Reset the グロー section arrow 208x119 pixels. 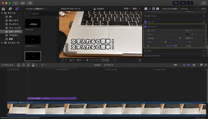(204, 51)
